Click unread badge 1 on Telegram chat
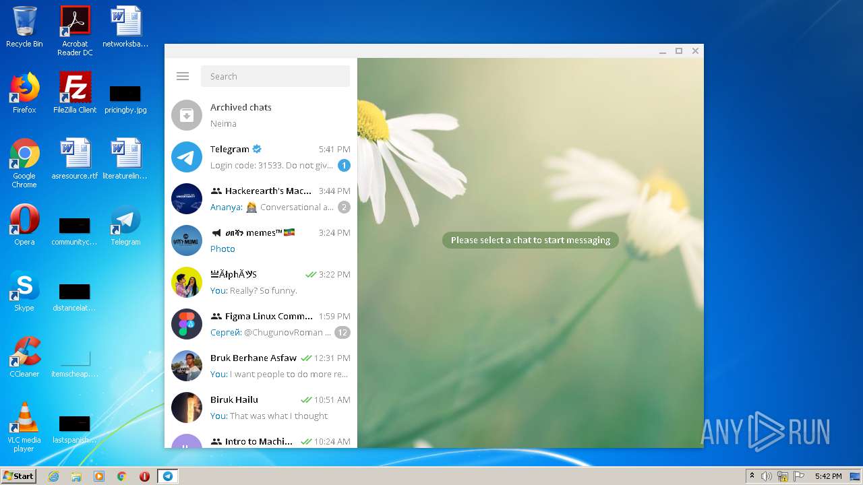This screenshot has height=485, width=863. [x=344, y=165]
